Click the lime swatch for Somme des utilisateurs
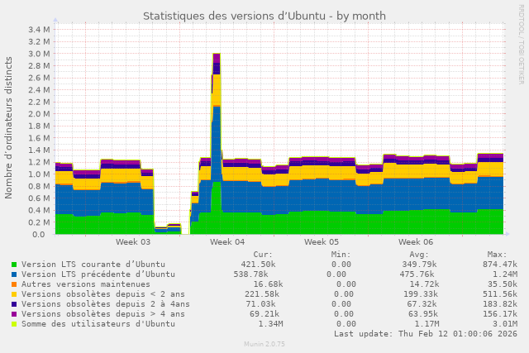The image size is (529, 353). pos(14,324)
